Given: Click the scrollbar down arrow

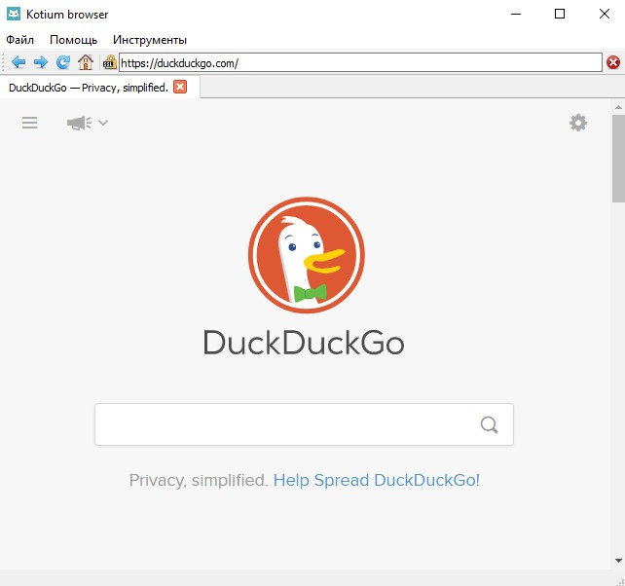Looking at the screenshot, I should click(618, 561).
